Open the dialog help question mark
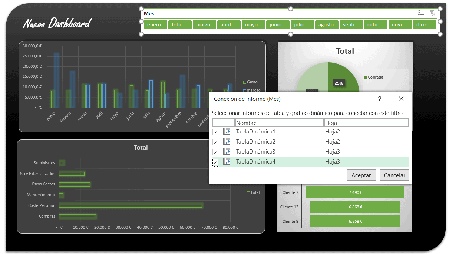The height and width of the screenshot is (254, 449). (380, 99)
